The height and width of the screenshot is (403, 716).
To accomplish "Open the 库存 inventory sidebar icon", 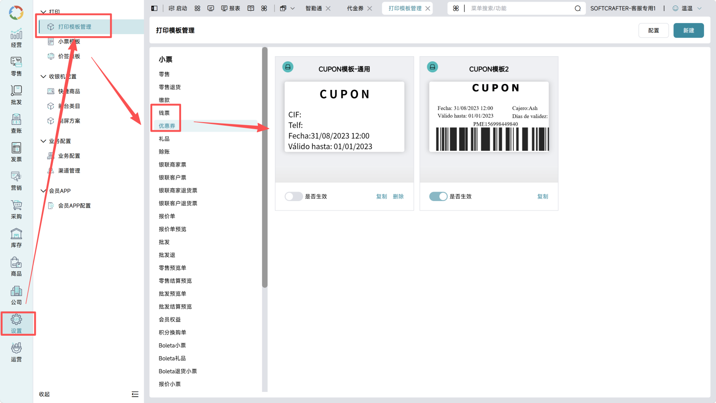I will [x=16, y=238].
